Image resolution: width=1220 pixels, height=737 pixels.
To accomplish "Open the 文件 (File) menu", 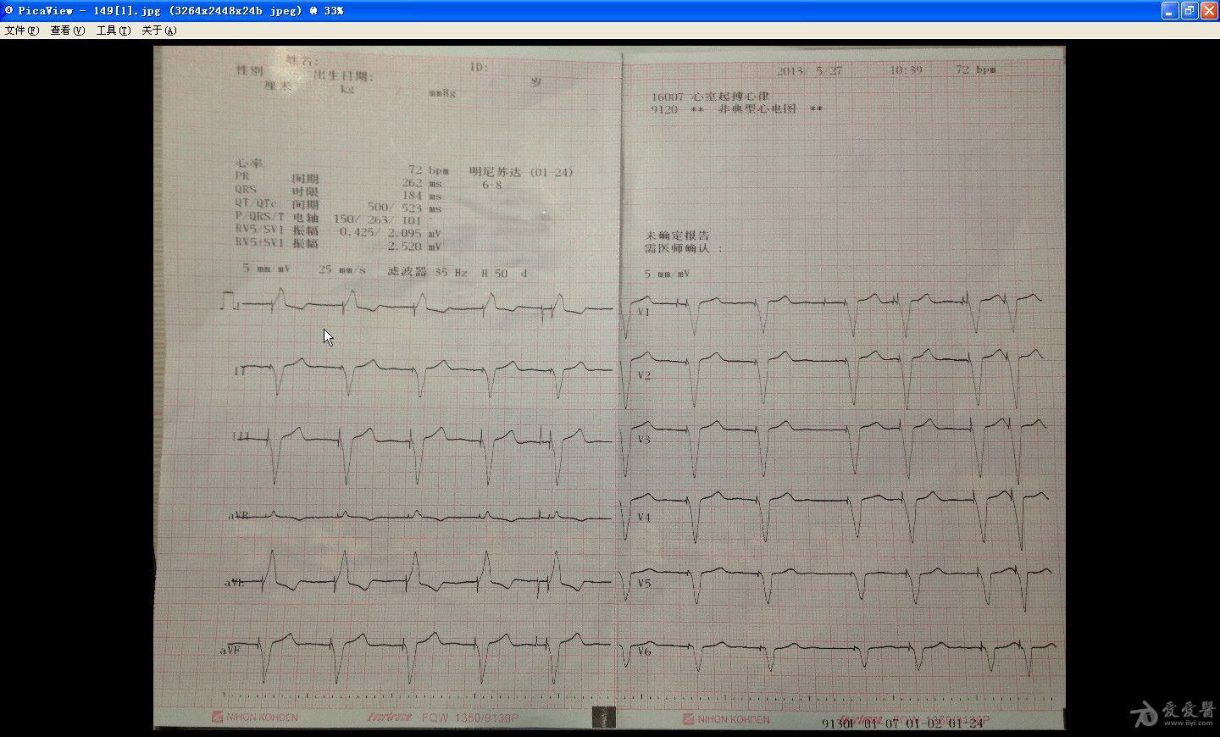I will tap(22, 30).
